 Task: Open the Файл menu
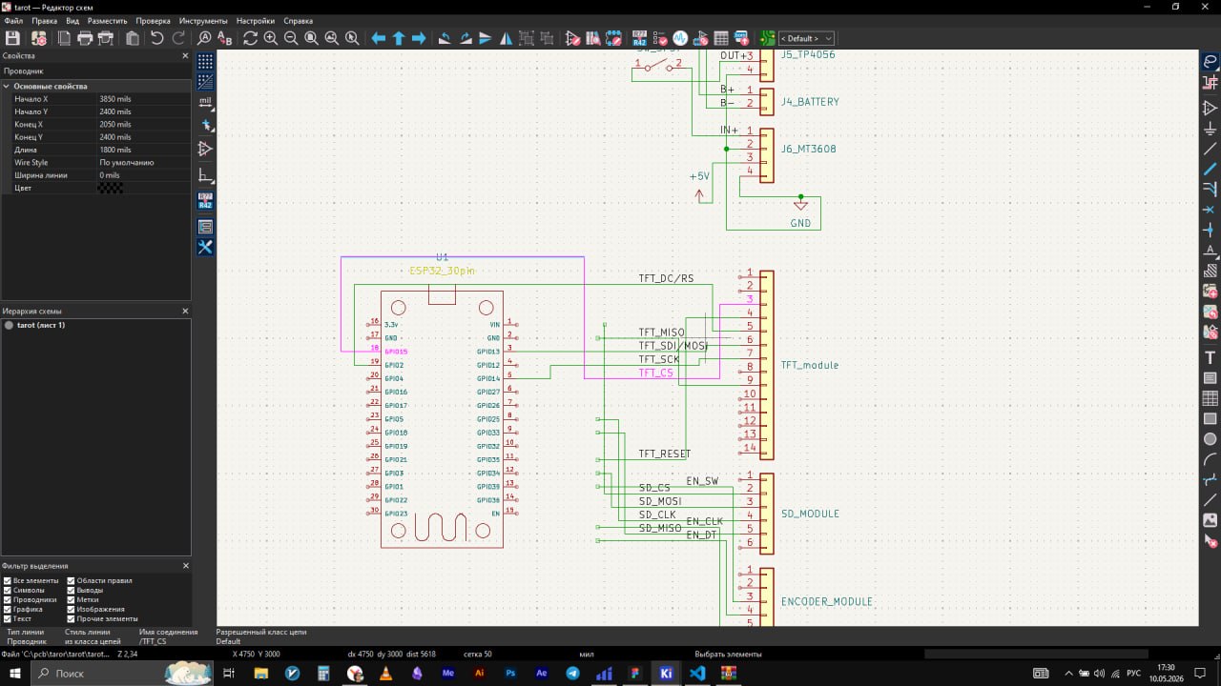tap(13, 20)
